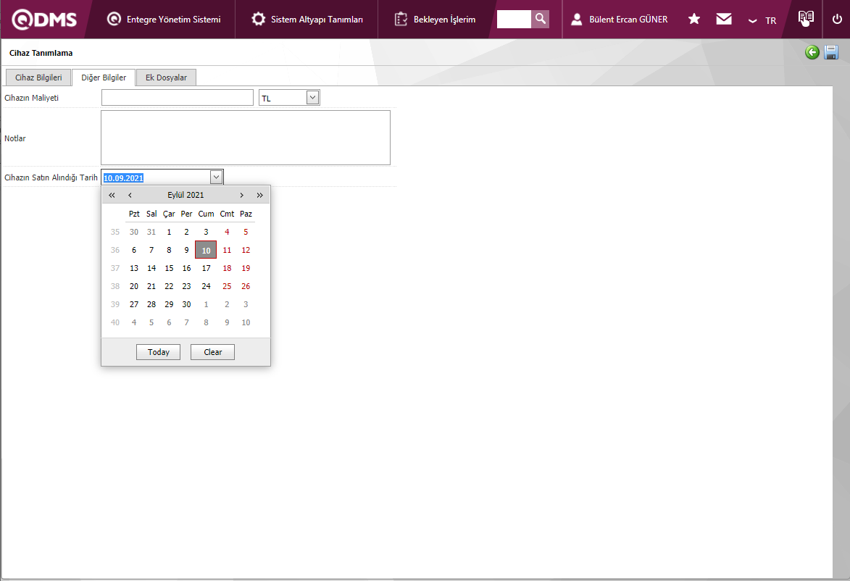The height and width of the screenshot is (581, 850).
Task: Choose day 6 of September
Action: [x=134, y=250]
